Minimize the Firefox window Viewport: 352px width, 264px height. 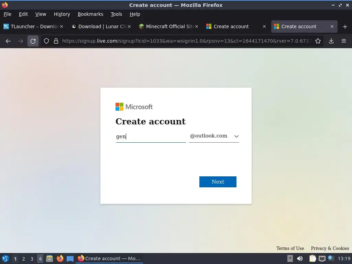(x=333, y=5)
